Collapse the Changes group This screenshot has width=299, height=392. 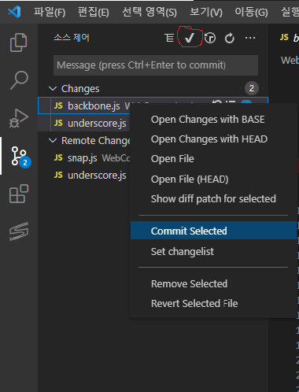53,89
